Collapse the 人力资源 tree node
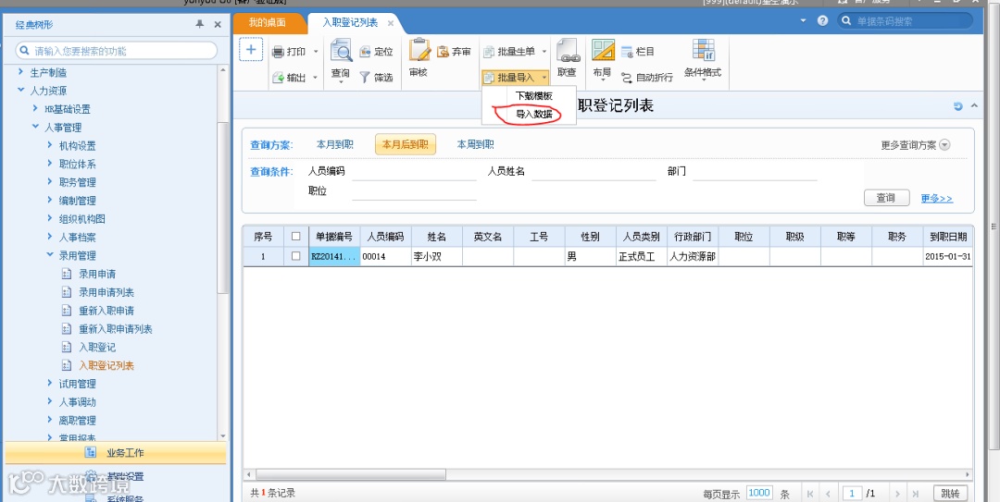Image resolution: width=1000 pixels, height=502 pixels. point(21,91)
